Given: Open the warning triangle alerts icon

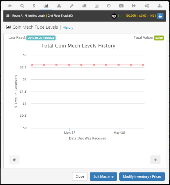Looking at the screenshot, I should pyautogui.click(x=59, y=6).
